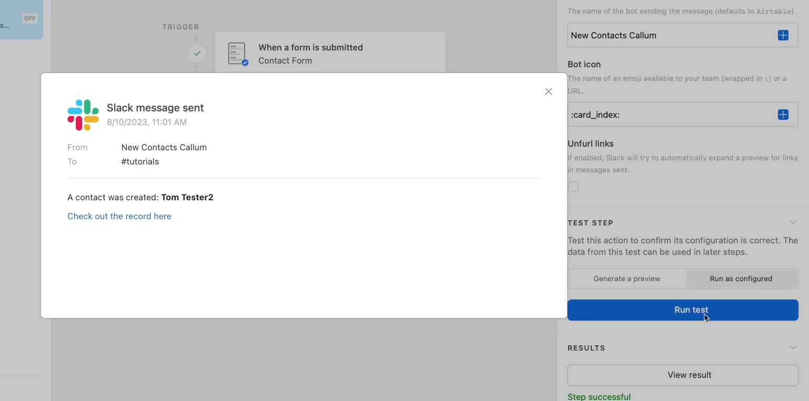The image size is (809, 401).
Task: Click the green checkmark circle under TRIGGER
Action: coord(197,53)
